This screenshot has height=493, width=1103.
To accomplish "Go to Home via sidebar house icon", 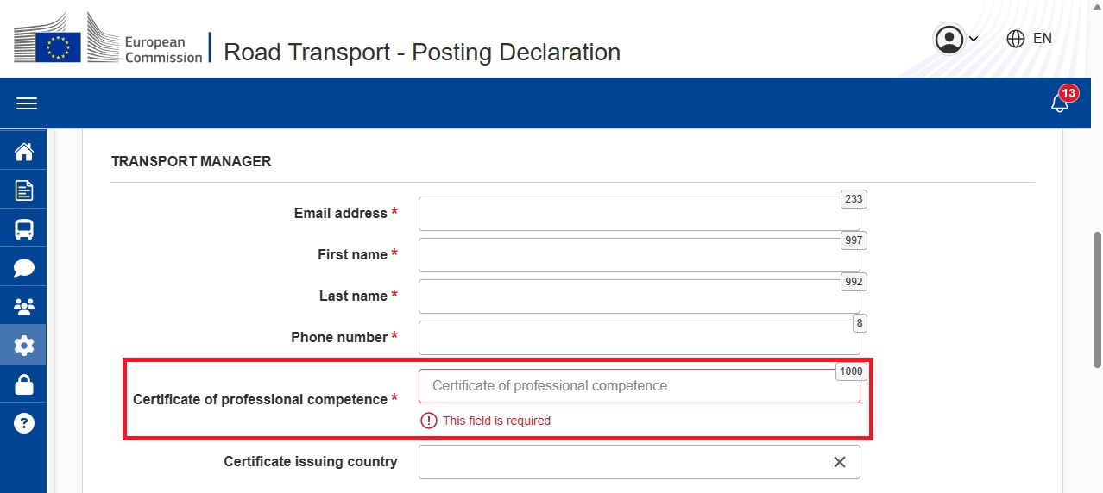I will click(24, 153).
